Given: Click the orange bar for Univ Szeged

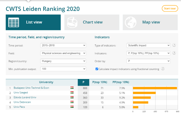Looking at the screenshot, I should (x=144, y=93).
